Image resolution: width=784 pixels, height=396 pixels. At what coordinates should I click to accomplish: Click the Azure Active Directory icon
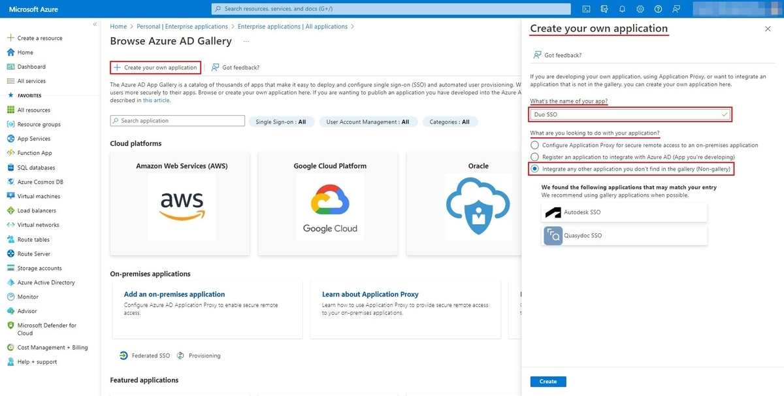[x=10, y=282]
